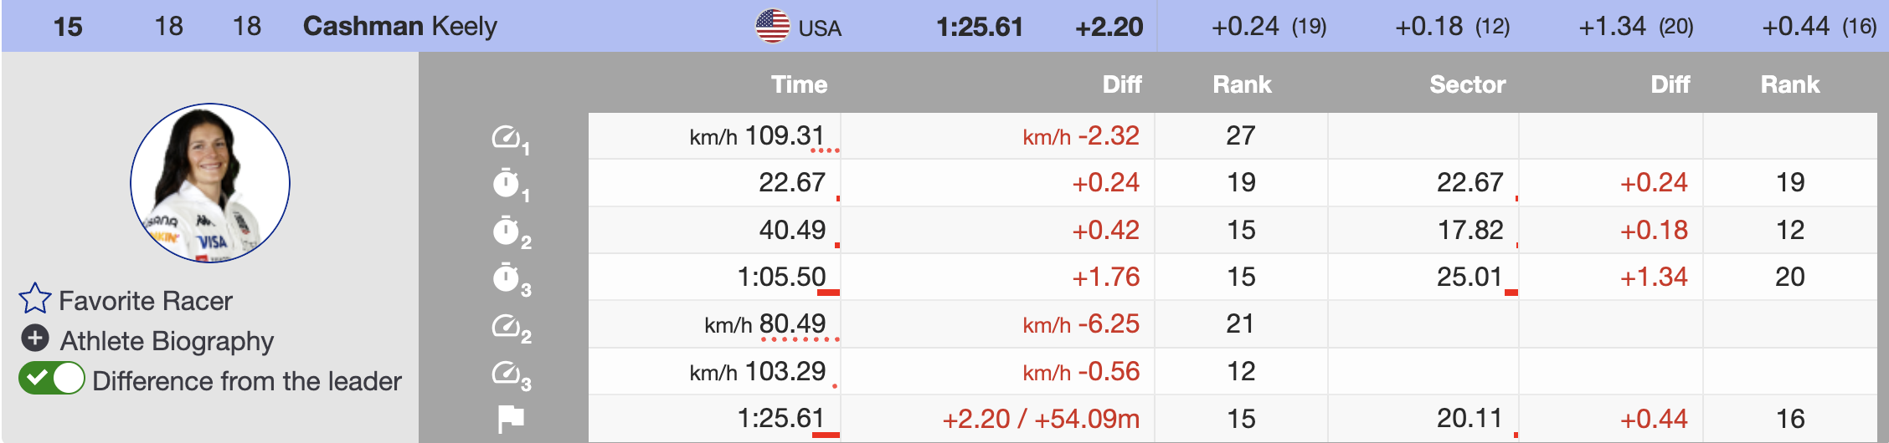Click the first speed trap gauge icon
Screen dimensions: 1889x443
coord(507,137)
